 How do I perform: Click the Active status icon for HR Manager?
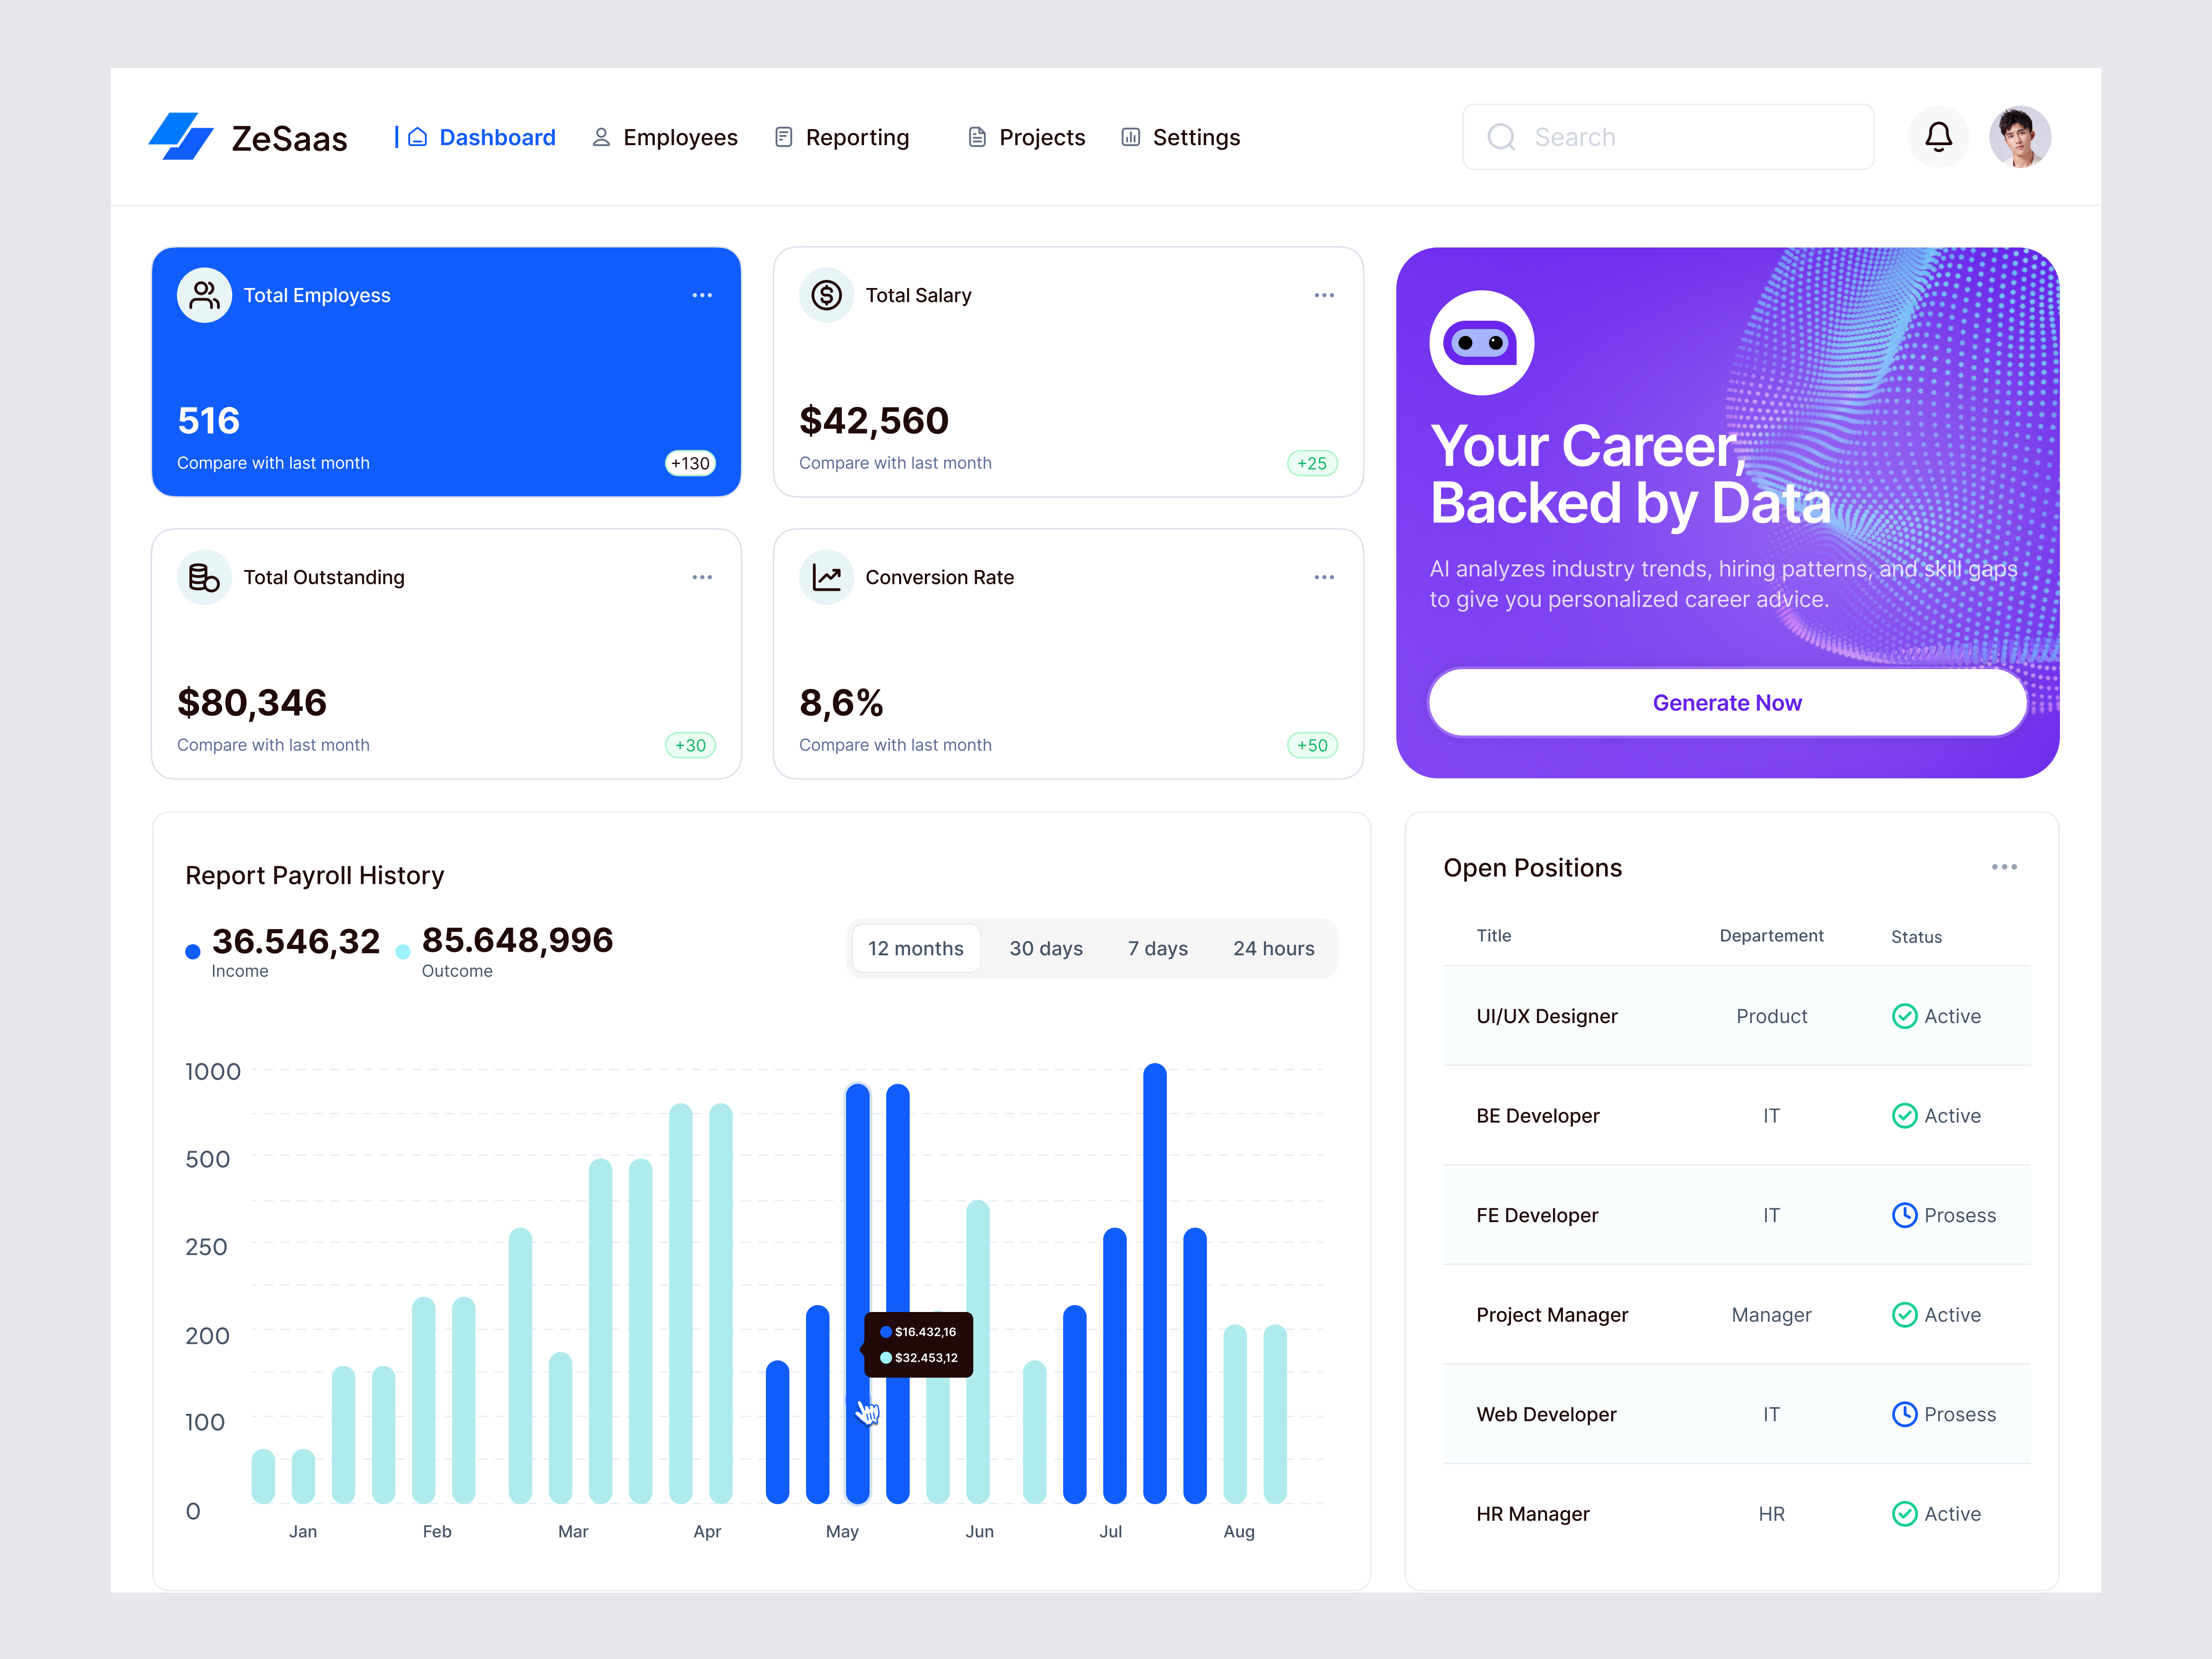(x=1904, y=1514)
